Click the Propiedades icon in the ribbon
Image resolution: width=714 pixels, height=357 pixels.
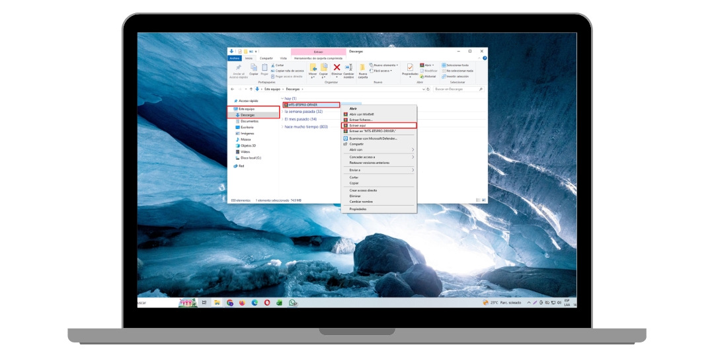click(410, 69)
